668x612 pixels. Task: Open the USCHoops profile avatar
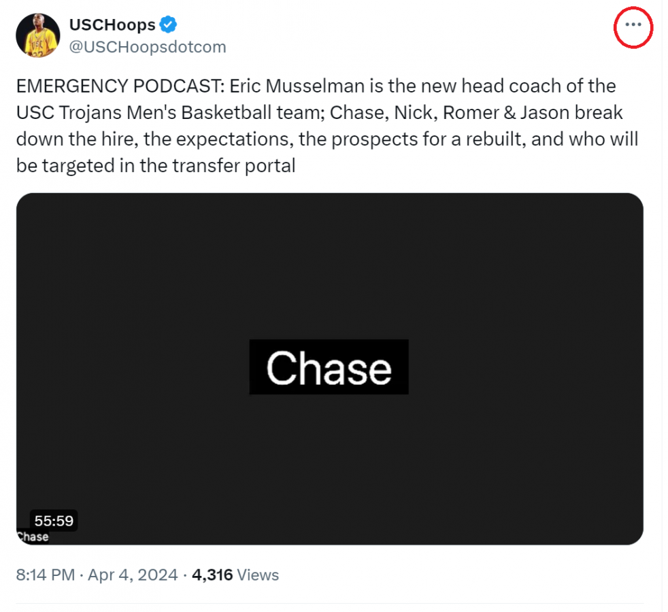tap(38, 35)
